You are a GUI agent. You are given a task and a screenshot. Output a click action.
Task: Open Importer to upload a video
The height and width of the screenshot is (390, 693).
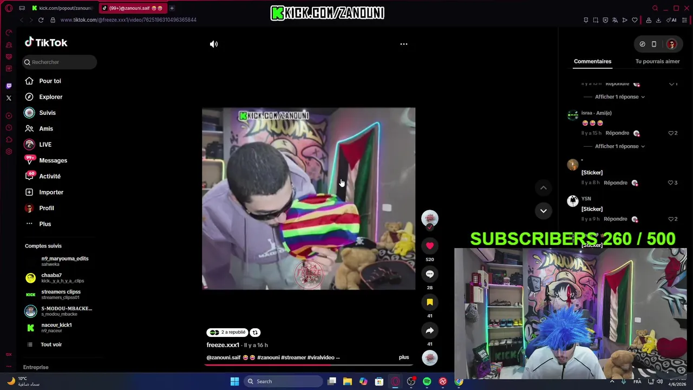point(51,192)
